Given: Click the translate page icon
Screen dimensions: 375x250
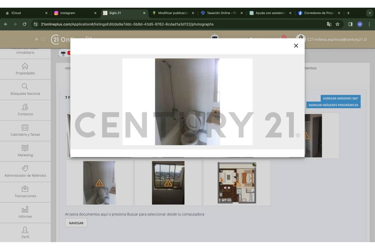Looking at the screenshot, I should [x=329, y=24].
